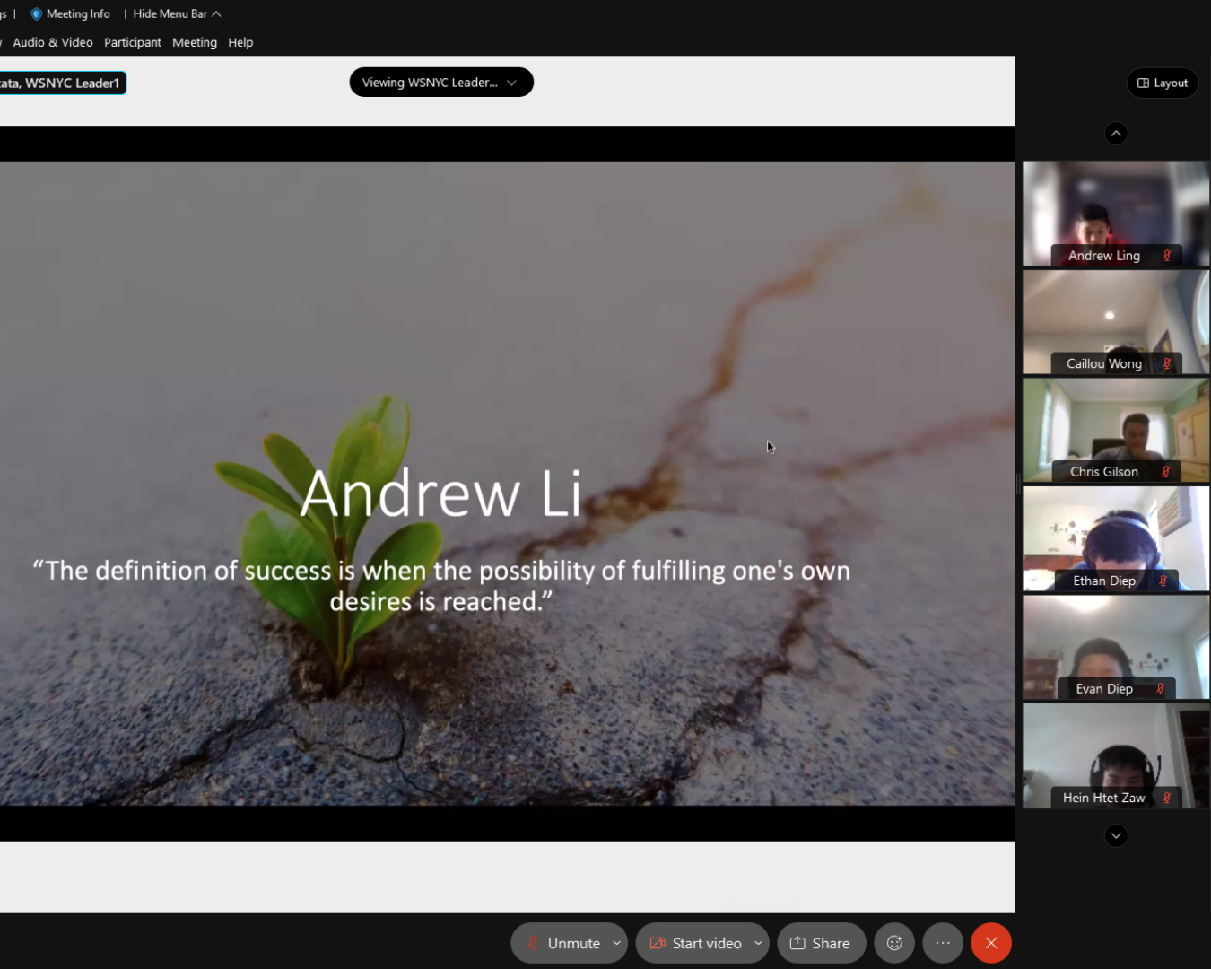This screenshot has height=969, width=1211.
Task: Click muted mic icon of Andrew Ling
Action: click(x=1167, y=256)
